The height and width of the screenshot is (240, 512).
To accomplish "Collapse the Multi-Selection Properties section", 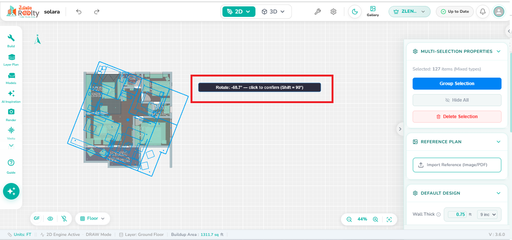I will 498,51.
